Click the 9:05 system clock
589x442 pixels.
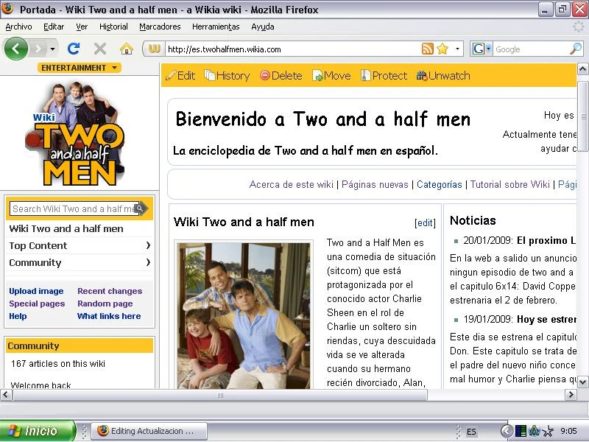click(x=568, y=431)
